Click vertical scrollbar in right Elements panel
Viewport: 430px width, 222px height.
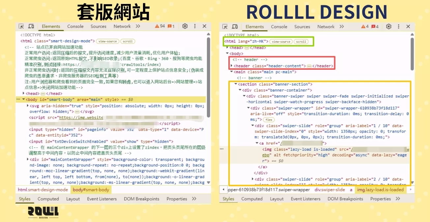[x=412, y=54]
